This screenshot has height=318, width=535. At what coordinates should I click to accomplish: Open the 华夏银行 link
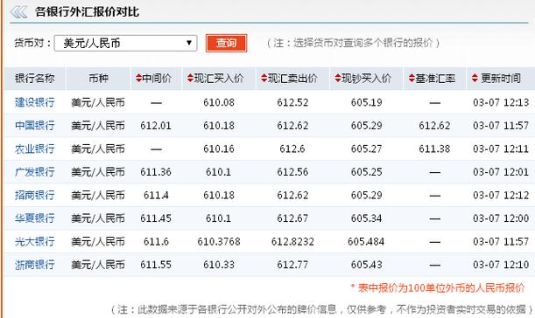35,218
